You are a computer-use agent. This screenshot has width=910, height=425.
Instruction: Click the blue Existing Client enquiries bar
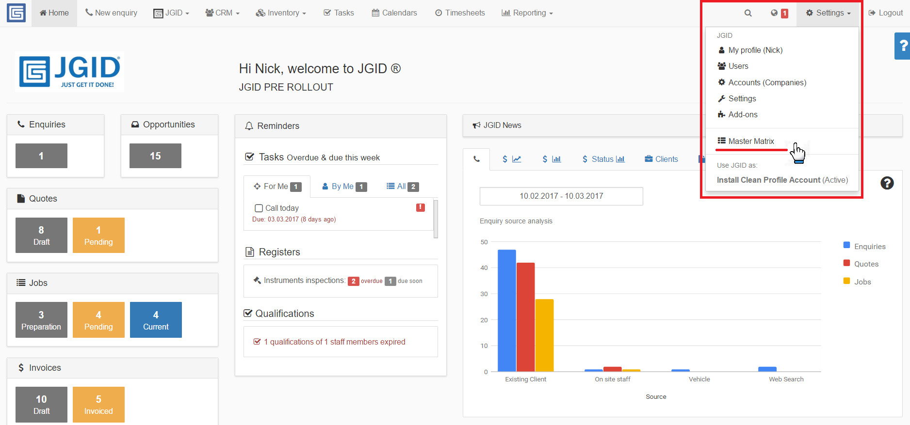coord(506,311)
